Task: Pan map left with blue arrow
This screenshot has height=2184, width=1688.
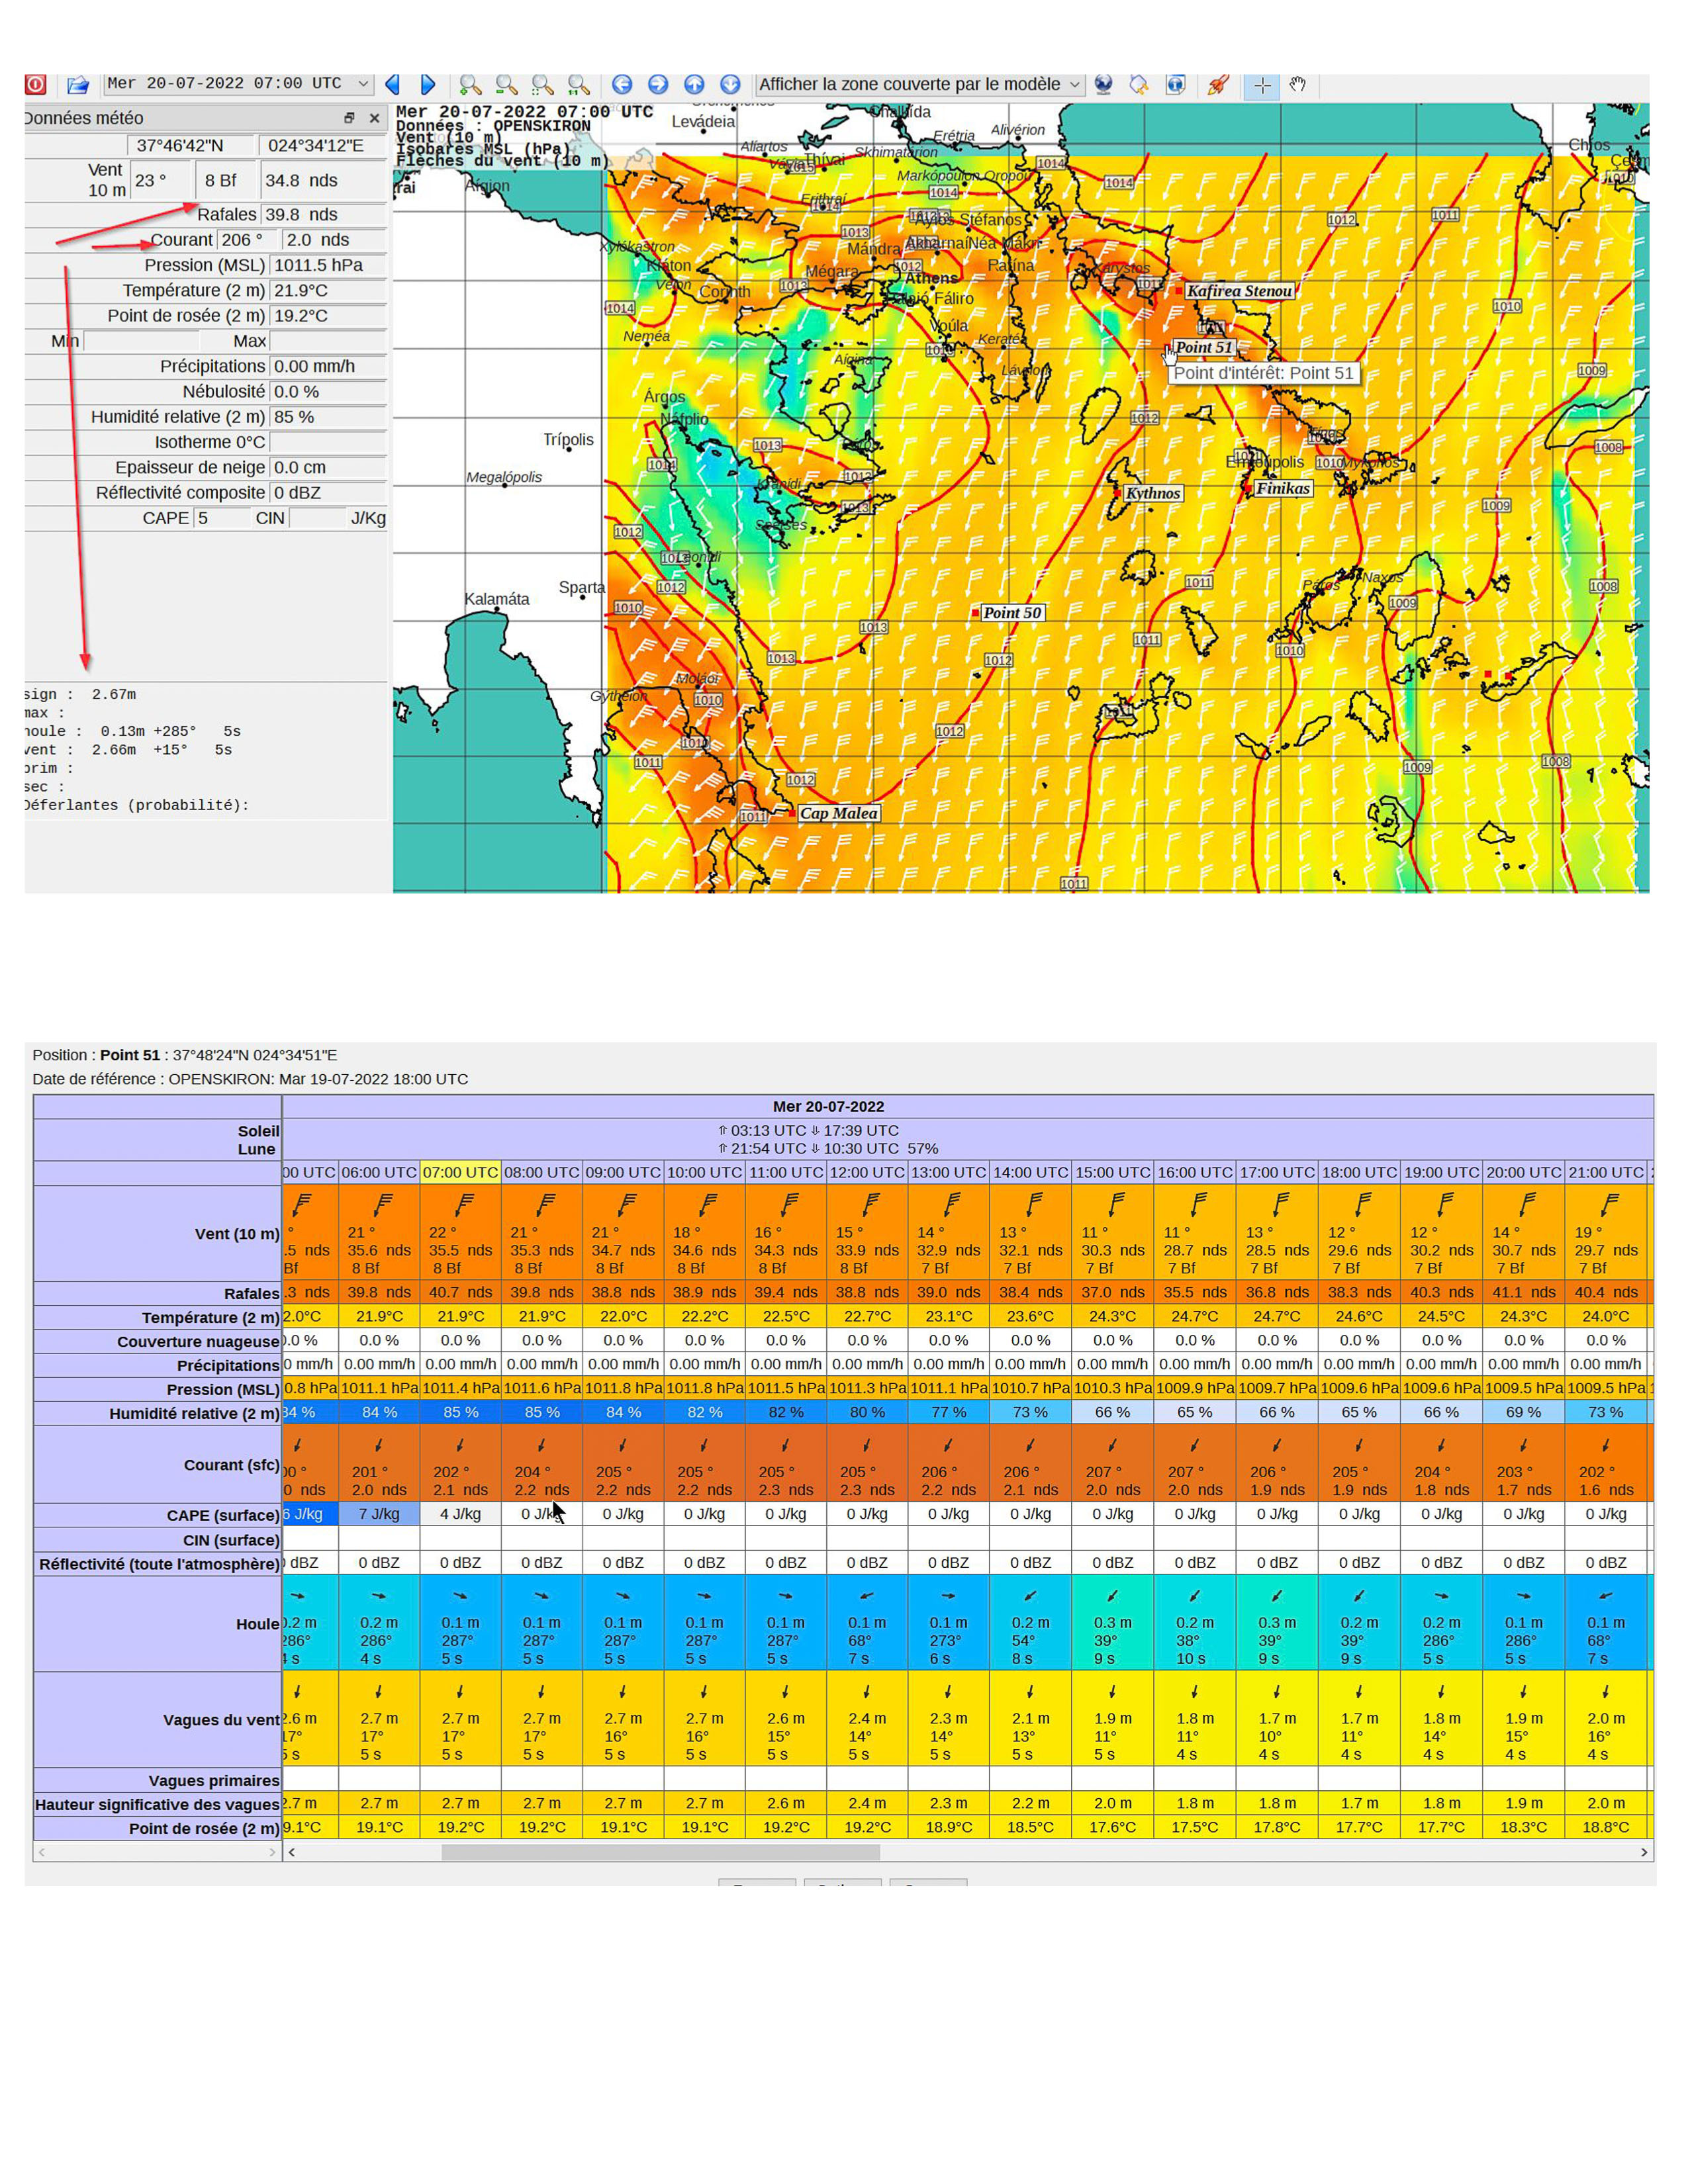Action: 622,85
